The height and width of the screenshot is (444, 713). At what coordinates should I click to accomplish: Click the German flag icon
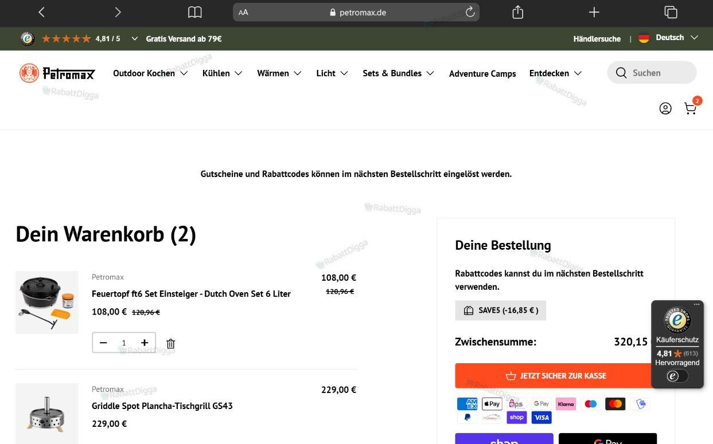tap(644, 38)
